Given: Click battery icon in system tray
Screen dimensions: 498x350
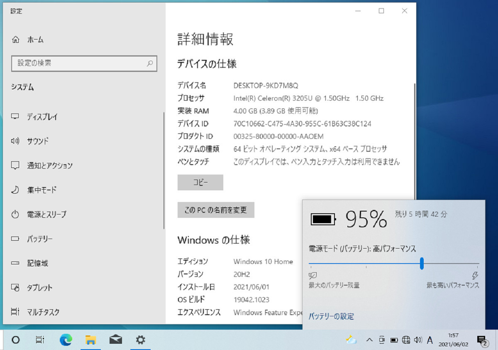Looking at the screenshot, I should click(x=394, y=340).
